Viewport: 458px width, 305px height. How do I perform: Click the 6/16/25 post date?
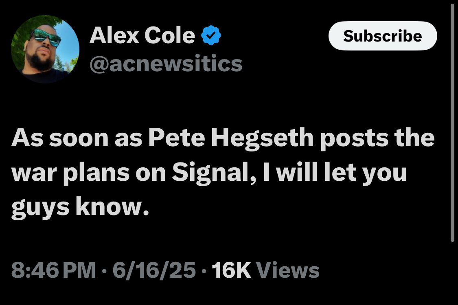pos(154,270)
